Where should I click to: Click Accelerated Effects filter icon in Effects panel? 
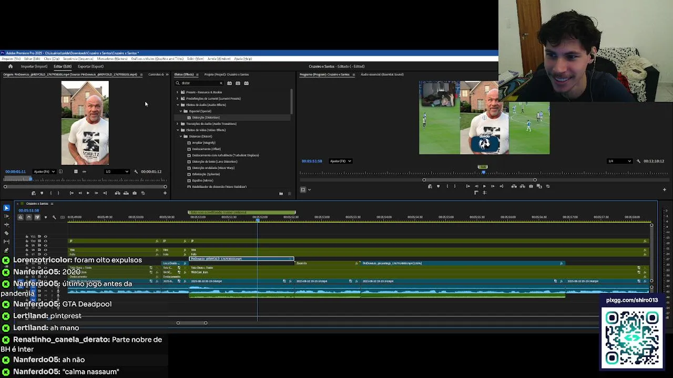pos(229,83)
